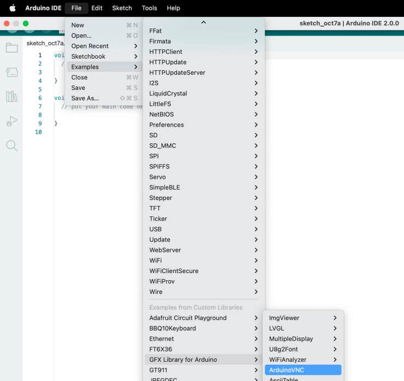Click New in the File menu

click(78, 25)
